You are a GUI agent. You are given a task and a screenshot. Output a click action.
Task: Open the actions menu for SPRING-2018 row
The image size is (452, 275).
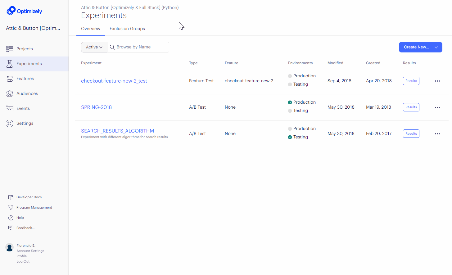click(437, 107)
